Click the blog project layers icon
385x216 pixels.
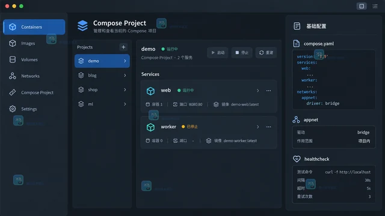pos(81,75)
